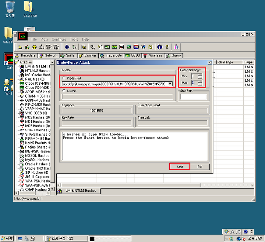Image resolution: width=265 pixels, height=242 pixels.
Task: Open the File menu
Action: [x=34, y=39]
